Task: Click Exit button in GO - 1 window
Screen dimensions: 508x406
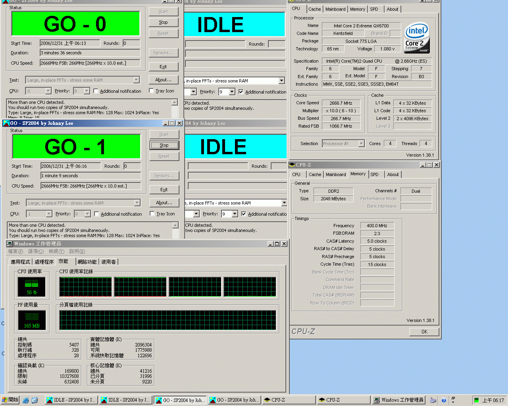Action: coord(164,190)
